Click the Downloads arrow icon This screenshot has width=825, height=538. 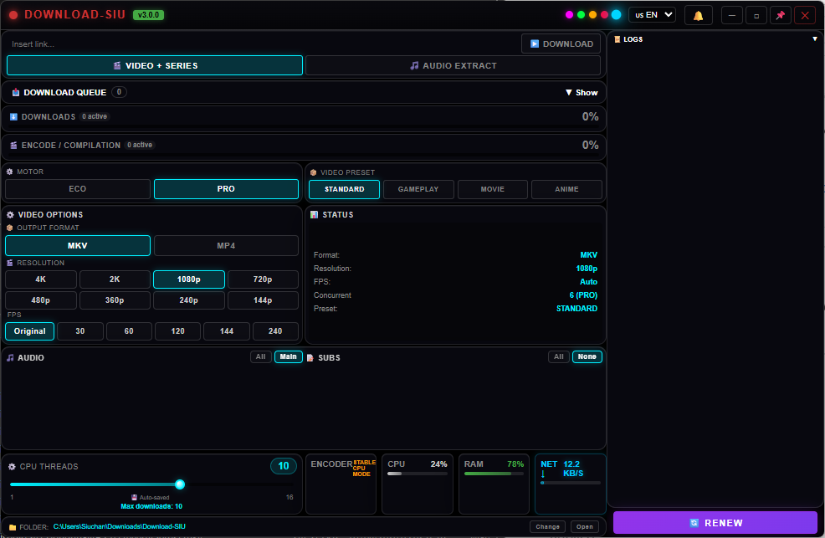pyautogui.click(x=13, y=117)
